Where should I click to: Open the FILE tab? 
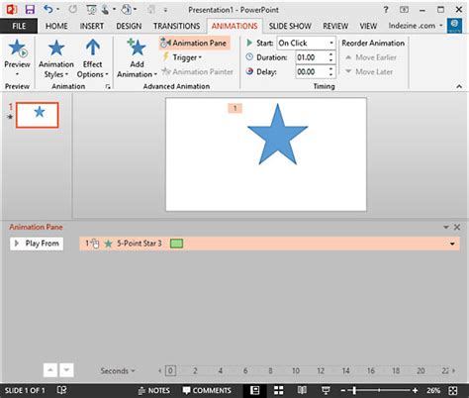[x=19, y=26]
